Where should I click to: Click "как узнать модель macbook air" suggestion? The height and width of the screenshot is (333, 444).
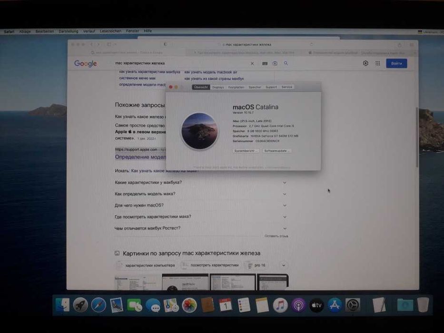click(x=211, y=72)
